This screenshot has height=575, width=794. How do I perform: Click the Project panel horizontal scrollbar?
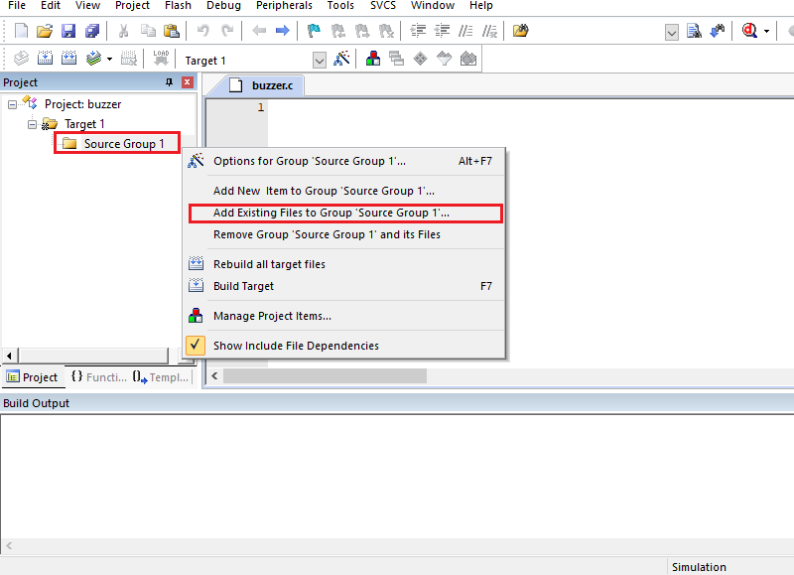(89, 356)
